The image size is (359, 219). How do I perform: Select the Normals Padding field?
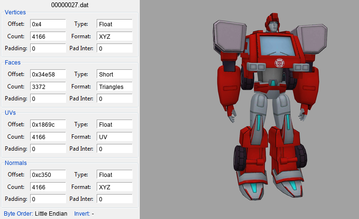(48, 199)
